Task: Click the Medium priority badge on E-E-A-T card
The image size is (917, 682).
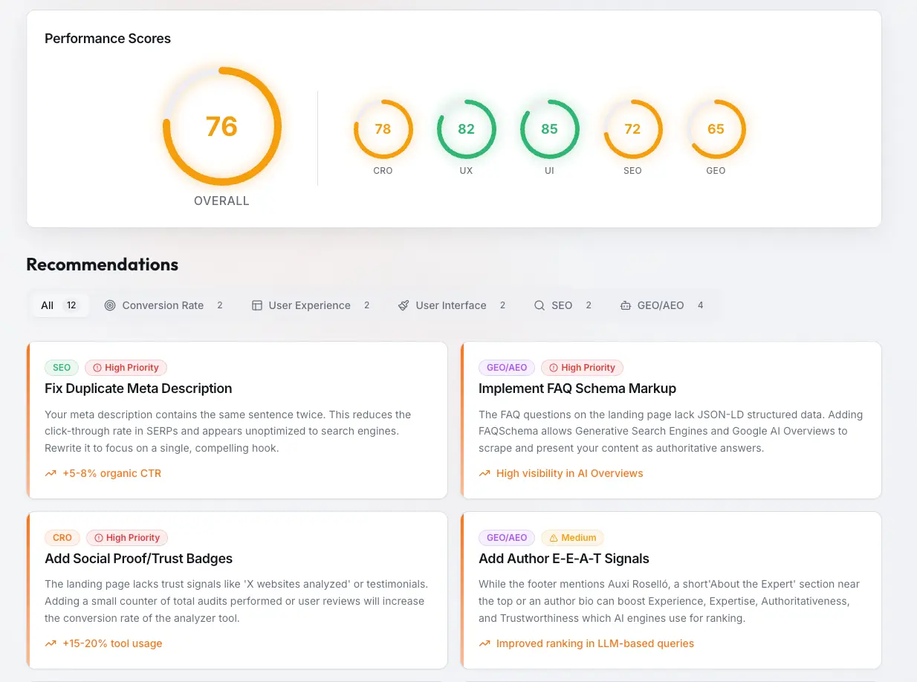Action: point(572,538)
